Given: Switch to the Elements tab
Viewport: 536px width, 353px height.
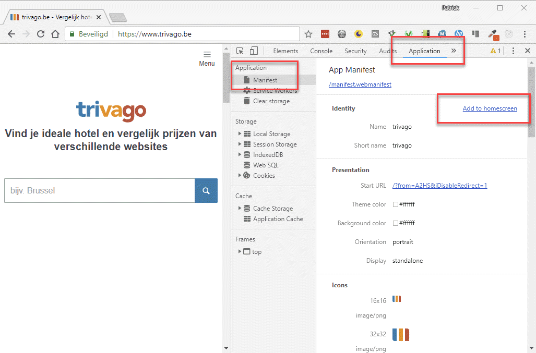Looking at the screenshot, I should (285, 51).
